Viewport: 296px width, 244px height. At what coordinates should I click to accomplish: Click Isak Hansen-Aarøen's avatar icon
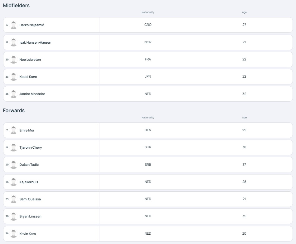[13, 42]
